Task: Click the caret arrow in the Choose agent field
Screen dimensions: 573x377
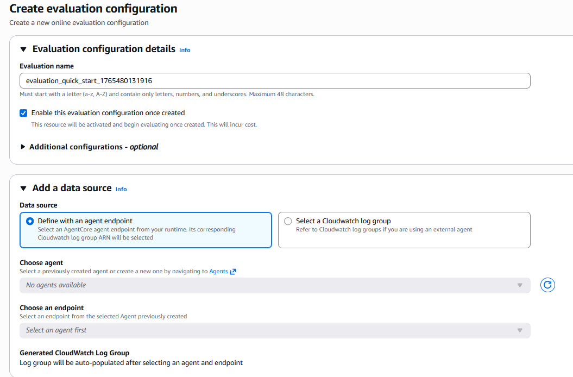Action: tap(519, 285)
